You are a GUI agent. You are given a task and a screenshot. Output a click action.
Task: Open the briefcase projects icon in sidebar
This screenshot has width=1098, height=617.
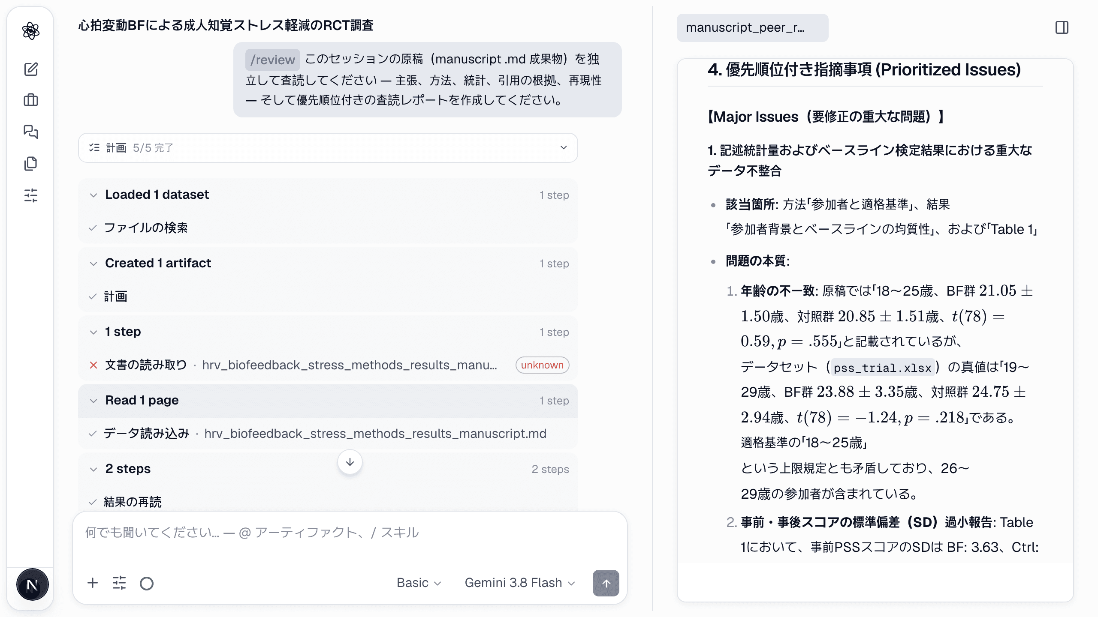click(x=31, y=100)
